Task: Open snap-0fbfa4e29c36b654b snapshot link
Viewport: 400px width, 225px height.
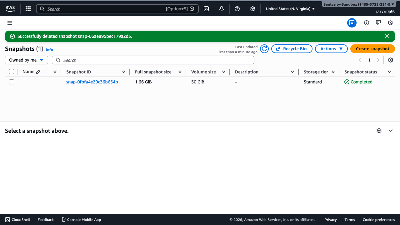Action: [92, 82]
